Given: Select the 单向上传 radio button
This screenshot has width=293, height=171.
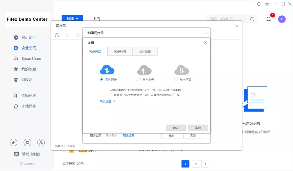Looking at the screenshot, I should 139,80.
